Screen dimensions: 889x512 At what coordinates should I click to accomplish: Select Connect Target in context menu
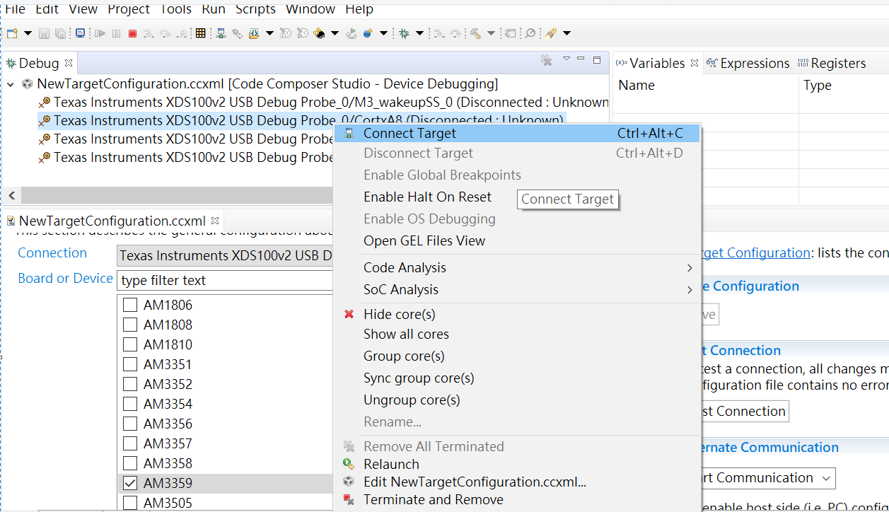(517, 133)
